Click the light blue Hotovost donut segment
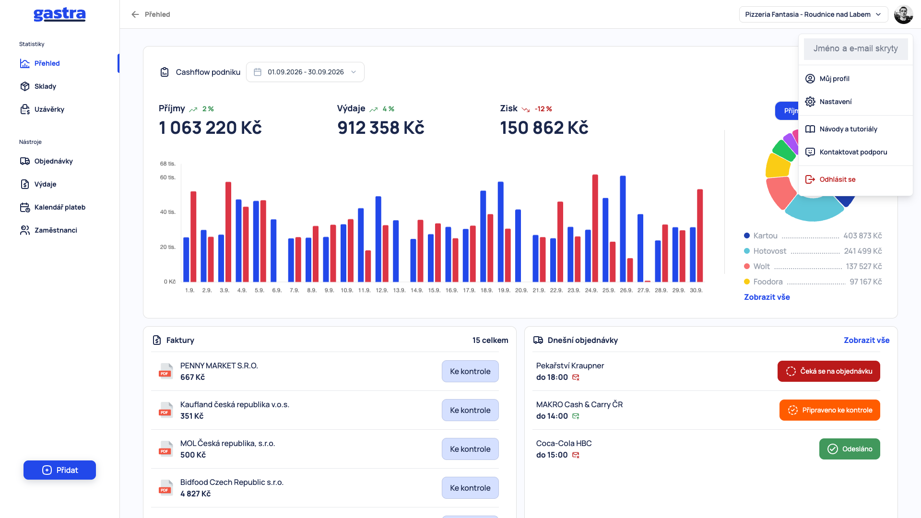 [x=814, y=209]
